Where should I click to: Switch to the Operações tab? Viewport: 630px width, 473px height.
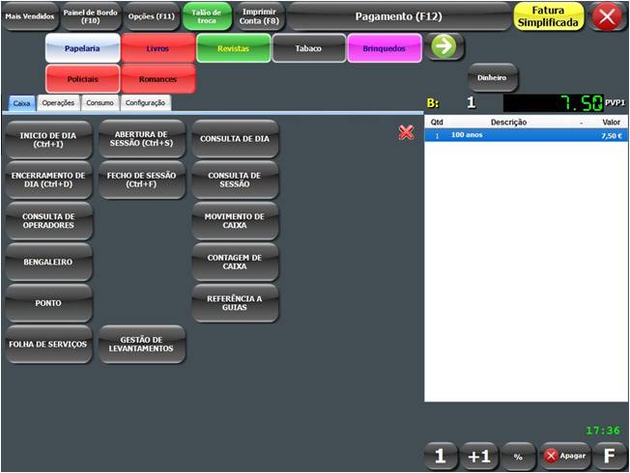point(58,102)
